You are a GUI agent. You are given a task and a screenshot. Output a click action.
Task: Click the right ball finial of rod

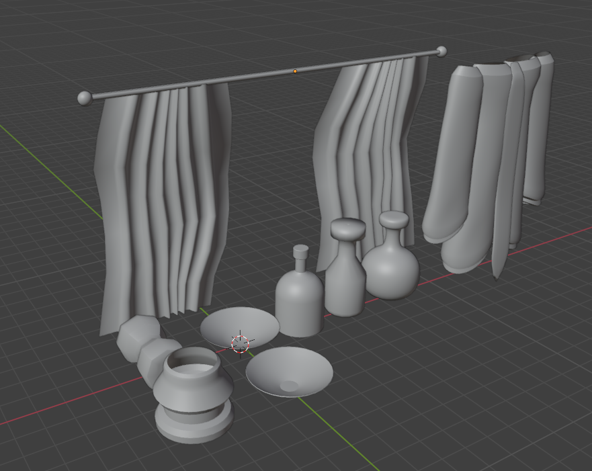click(x=441, y=51)
